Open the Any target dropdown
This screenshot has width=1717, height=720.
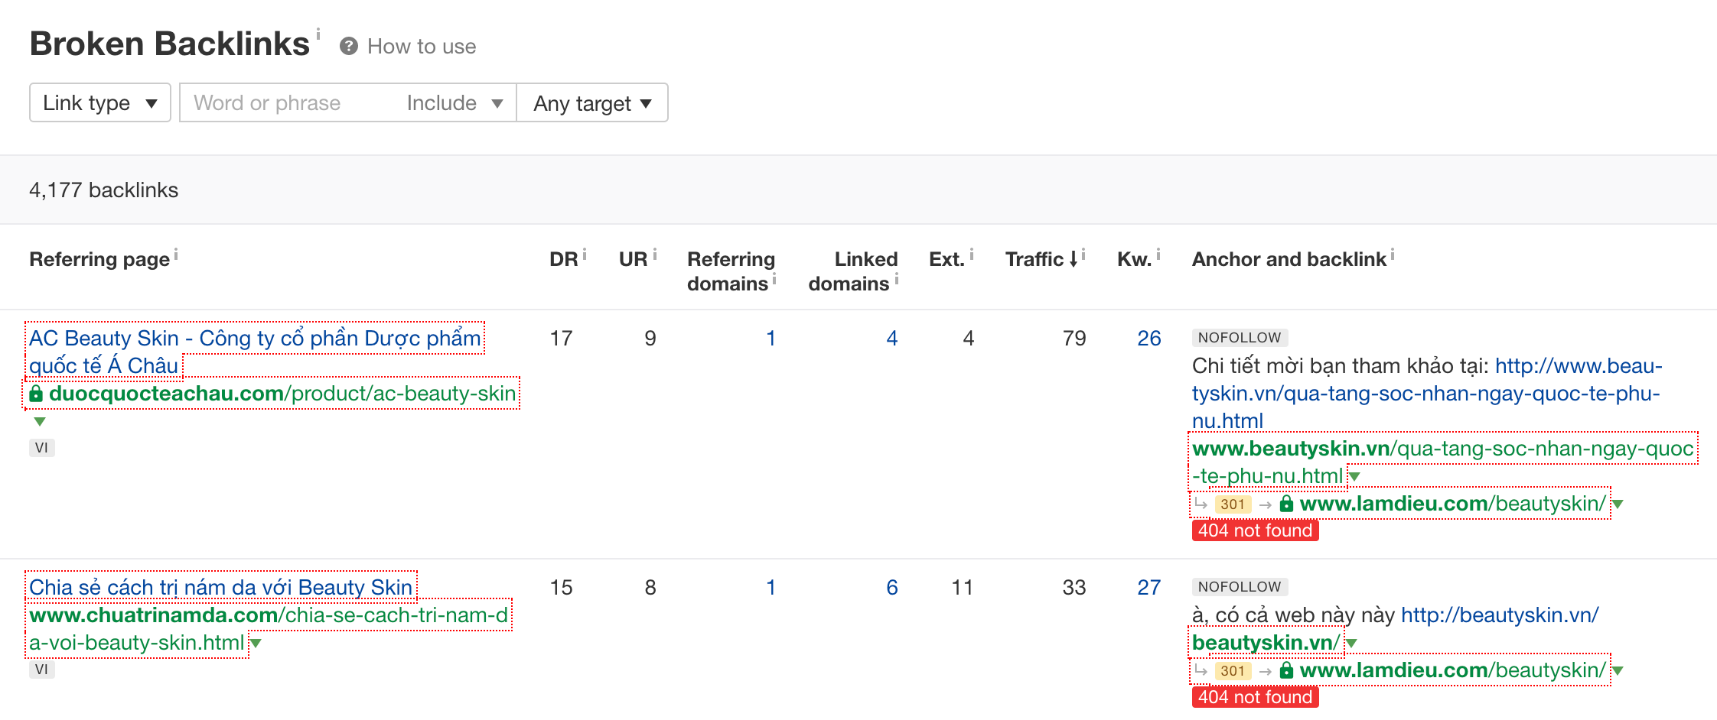click(592, 103)
